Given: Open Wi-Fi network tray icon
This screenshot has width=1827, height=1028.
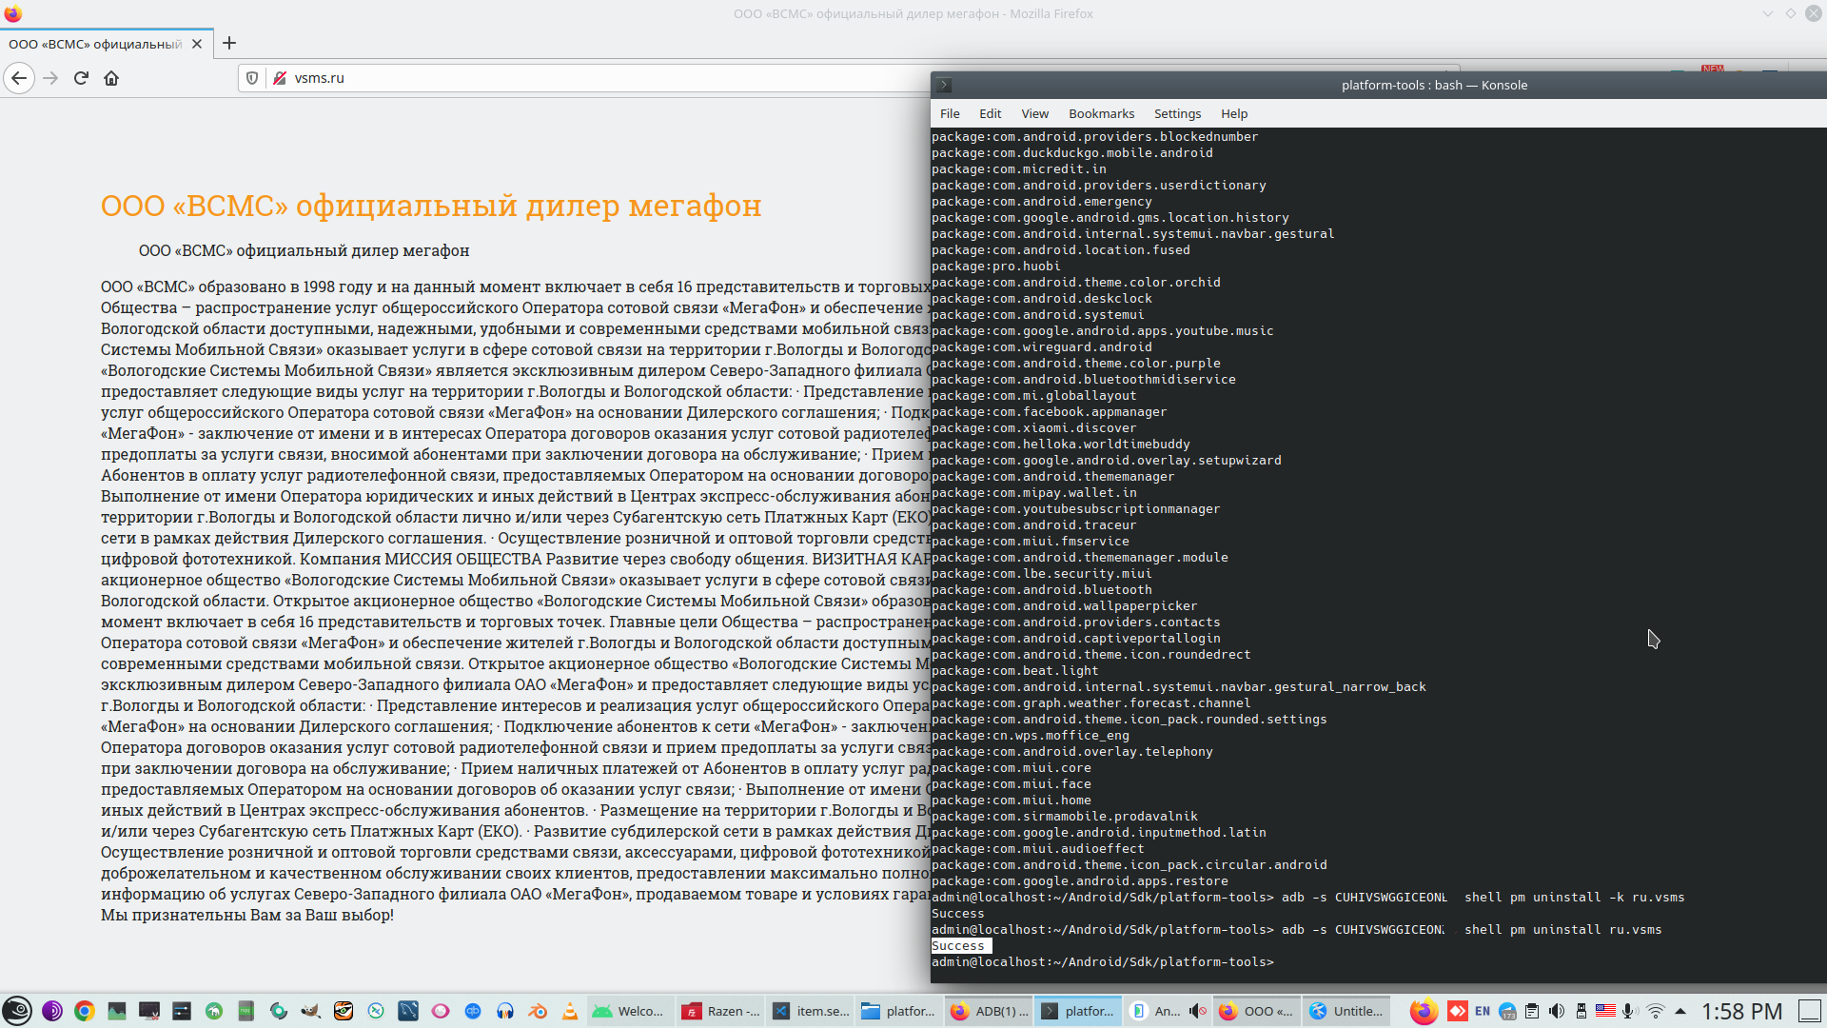Looking at the screenshot, I should point(1656,1011).
